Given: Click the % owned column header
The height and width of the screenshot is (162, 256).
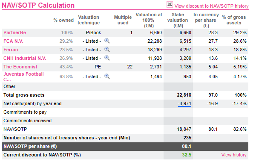Looking at the screenshot, I should tap(63, 20).
